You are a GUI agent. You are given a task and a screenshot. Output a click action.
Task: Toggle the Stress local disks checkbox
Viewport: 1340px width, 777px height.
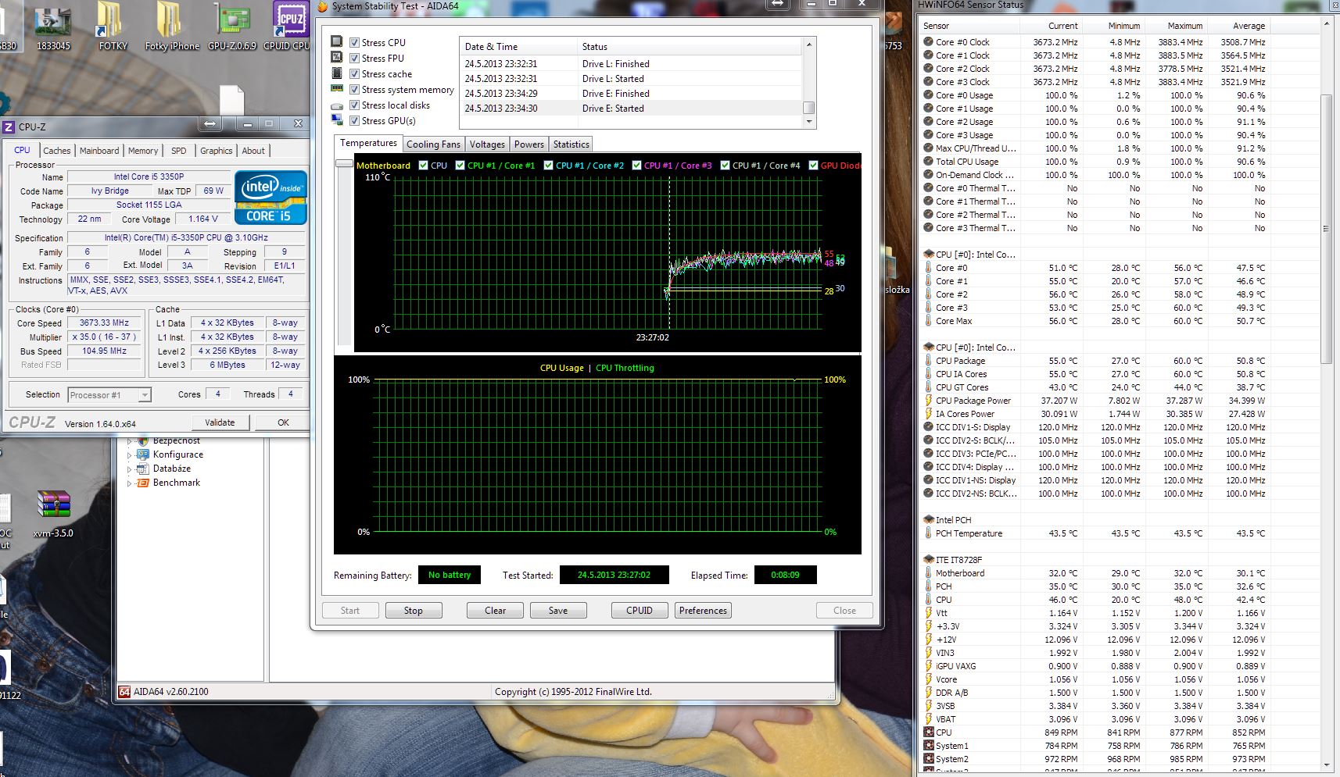[x=354, y=105]
